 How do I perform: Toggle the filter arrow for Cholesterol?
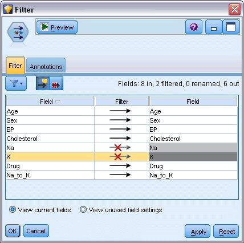point(120,138)
